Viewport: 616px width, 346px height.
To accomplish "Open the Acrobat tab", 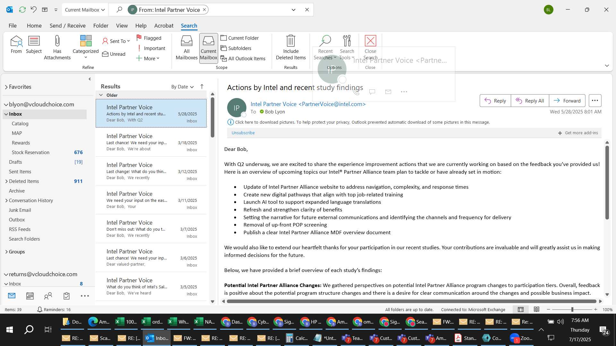I will click(164, 26).
